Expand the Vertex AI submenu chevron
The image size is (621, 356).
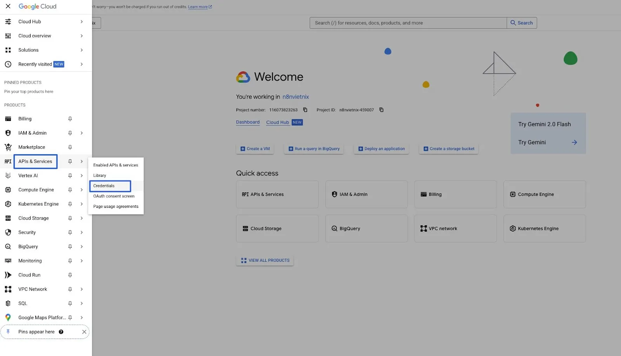point(82,176)
